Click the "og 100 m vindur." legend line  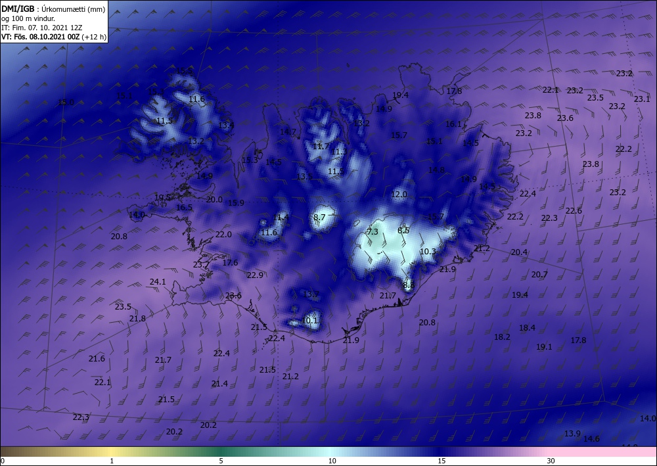[x=28, y=18]
